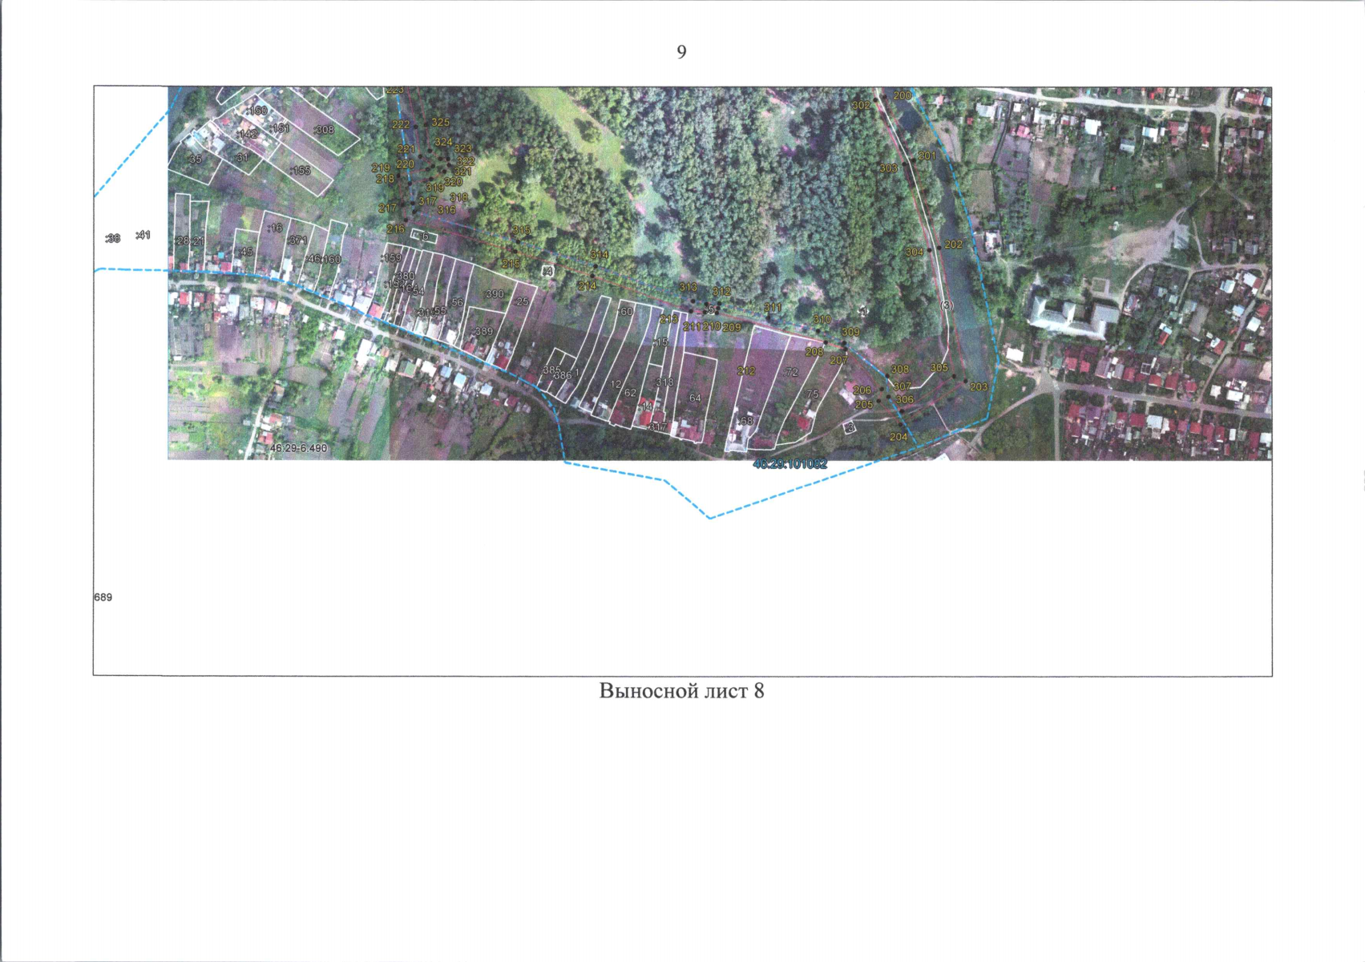
Task: Select point label 202 near river
Action: tap(953, 245)
